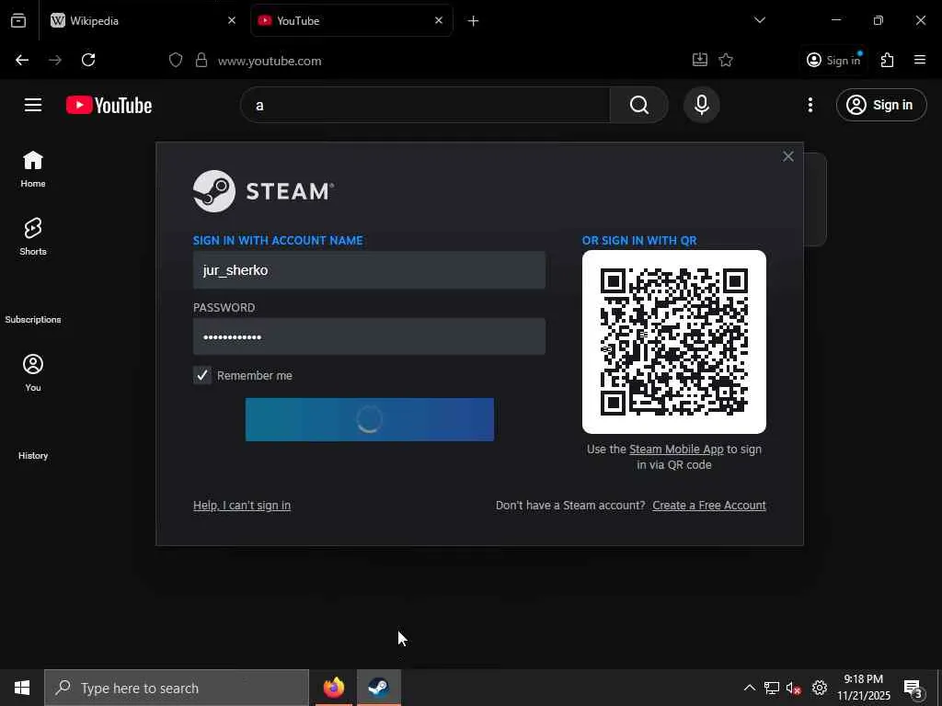Viewport: 942px width, 706px height.
Task: Open a new browser tab
Action: 473,21
